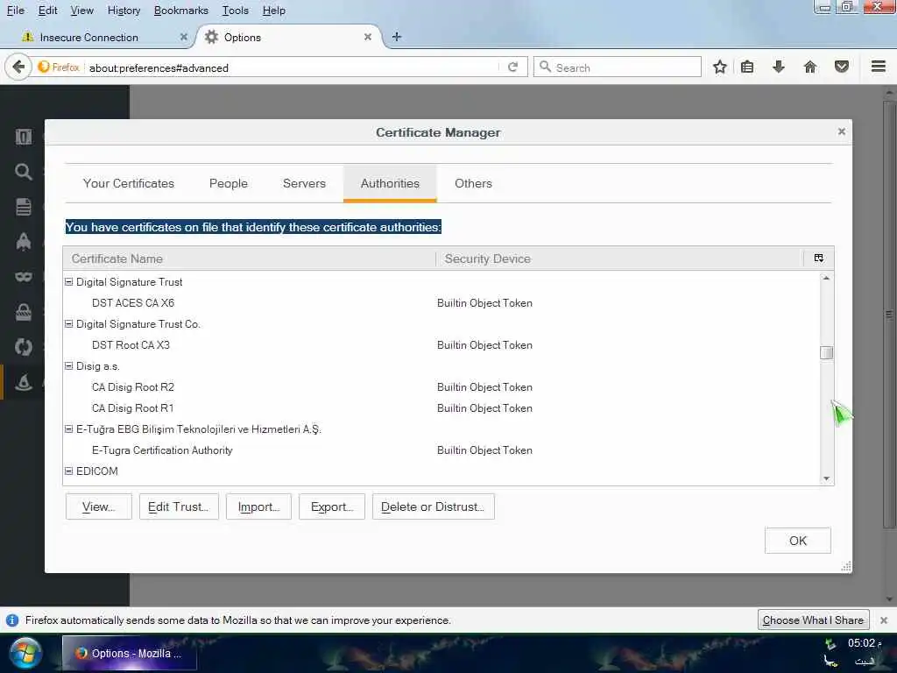The image size is (897, 673).
Task: Select CA Disig Root R2 certificate
Action: click(441, 386)
